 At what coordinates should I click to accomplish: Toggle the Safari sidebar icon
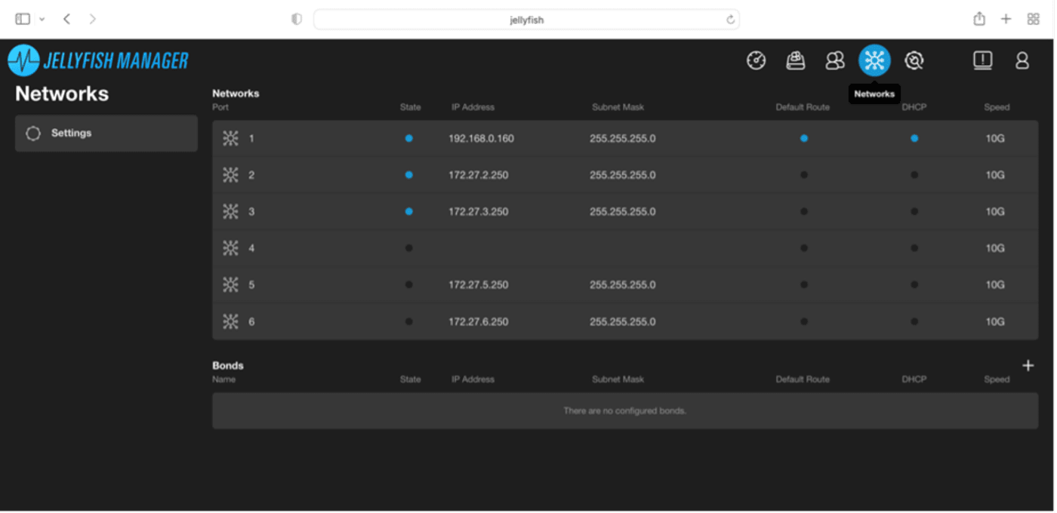coord(23,19)
